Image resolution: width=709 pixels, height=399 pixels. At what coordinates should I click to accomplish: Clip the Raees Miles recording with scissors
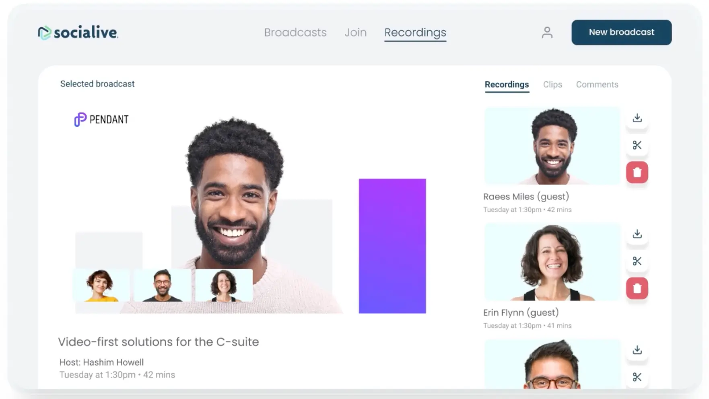(637, 145)
